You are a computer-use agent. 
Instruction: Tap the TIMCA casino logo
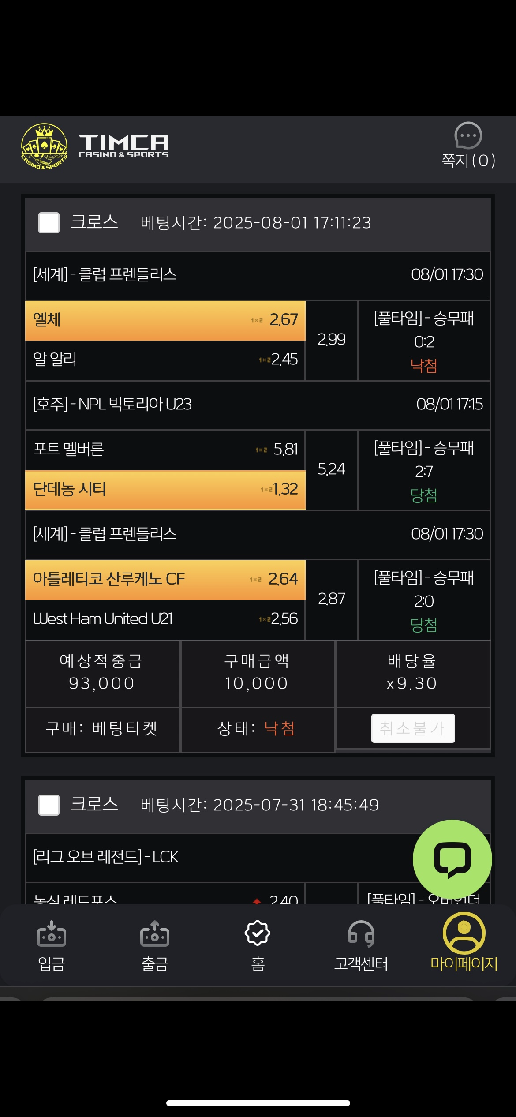click(x=95, y=146)
